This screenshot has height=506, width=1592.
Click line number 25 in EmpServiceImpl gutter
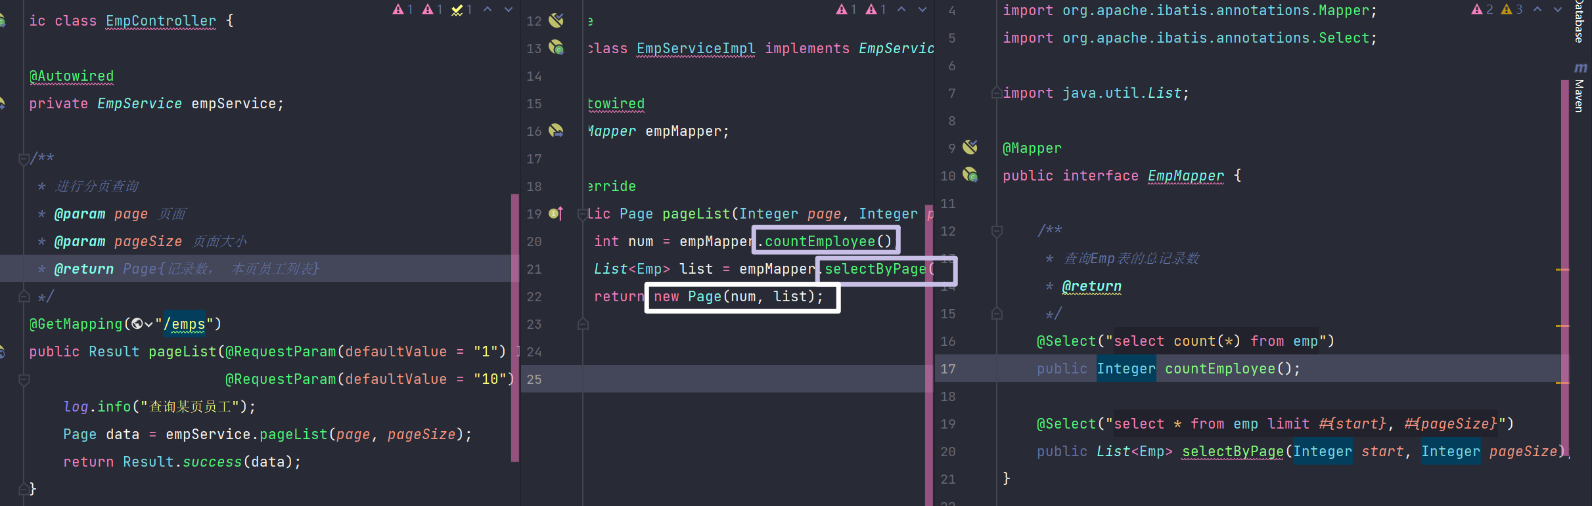coord(534,379)
